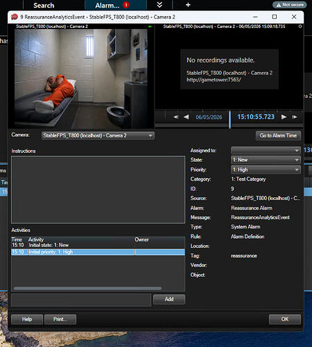Screen dimensions: 312x347
Task: Switch to the Search tab
Action: (x=44, y=6)
